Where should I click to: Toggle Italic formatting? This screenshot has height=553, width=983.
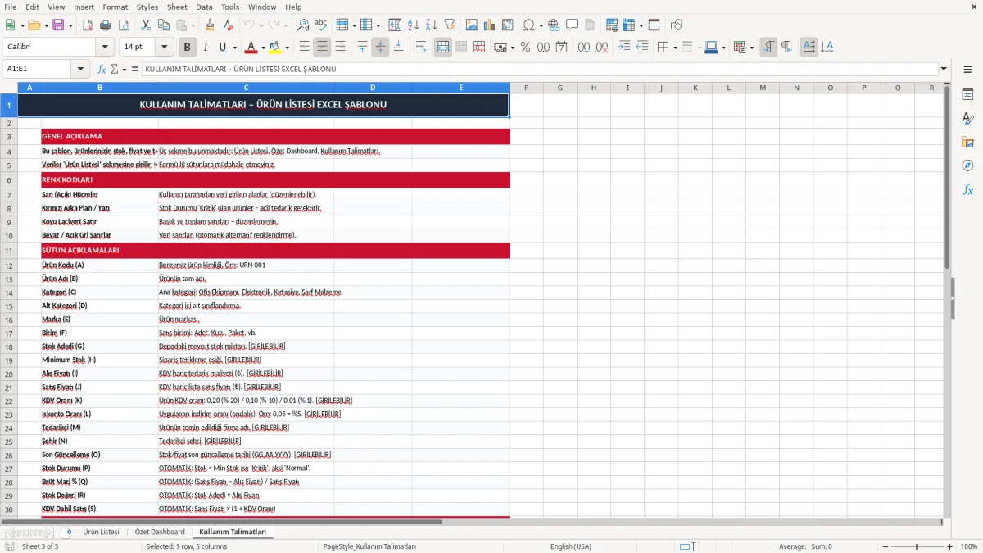(x=206, y=48)
